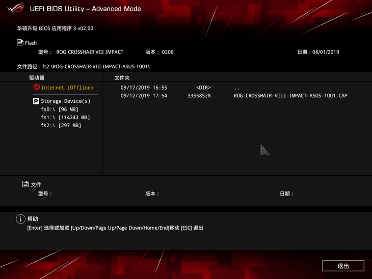Click the 驱动器 column header
372x279 pixels.
(37, 78)
